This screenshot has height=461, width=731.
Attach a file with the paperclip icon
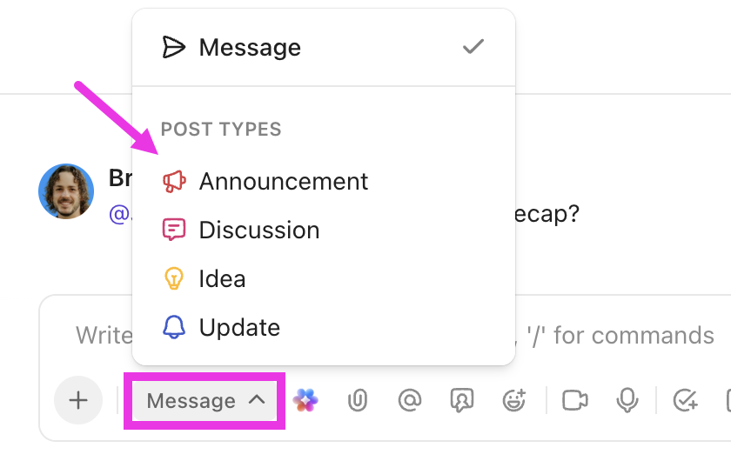click(x=357, y=400)
